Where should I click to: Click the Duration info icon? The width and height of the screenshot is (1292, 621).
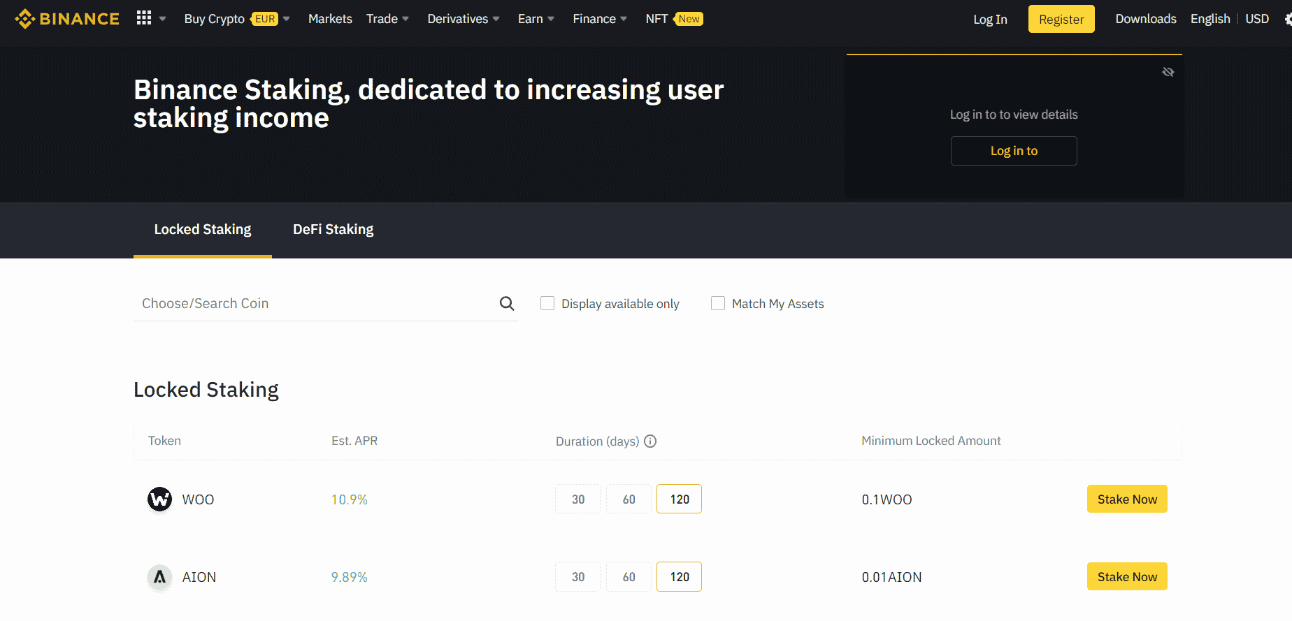[x=650, y=441]
